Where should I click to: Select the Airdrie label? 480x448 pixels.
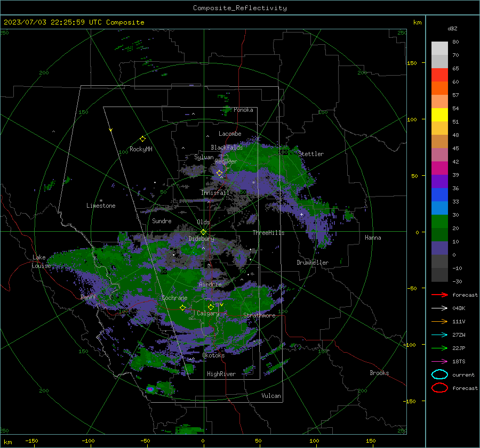[x=210, y=284]
